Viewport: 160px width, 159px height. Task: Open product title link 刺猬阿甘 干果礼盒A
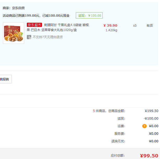pyautogui.click(x=58, y=27)
